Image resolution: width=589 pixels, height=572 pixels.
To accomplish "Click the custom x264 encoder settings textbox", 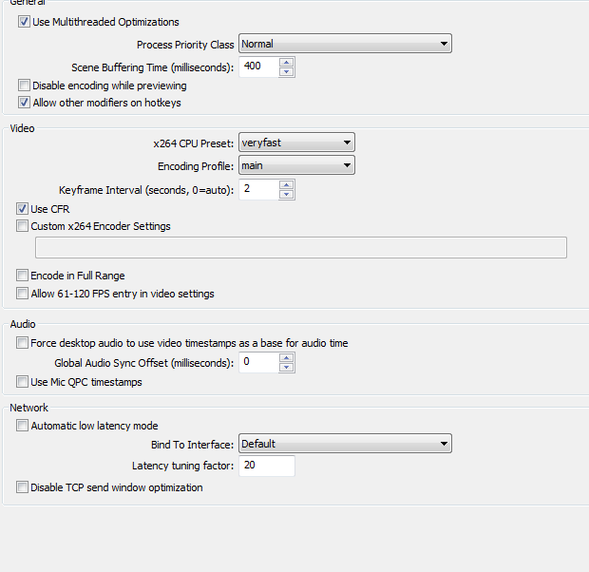I will click(x=301, y=247).
